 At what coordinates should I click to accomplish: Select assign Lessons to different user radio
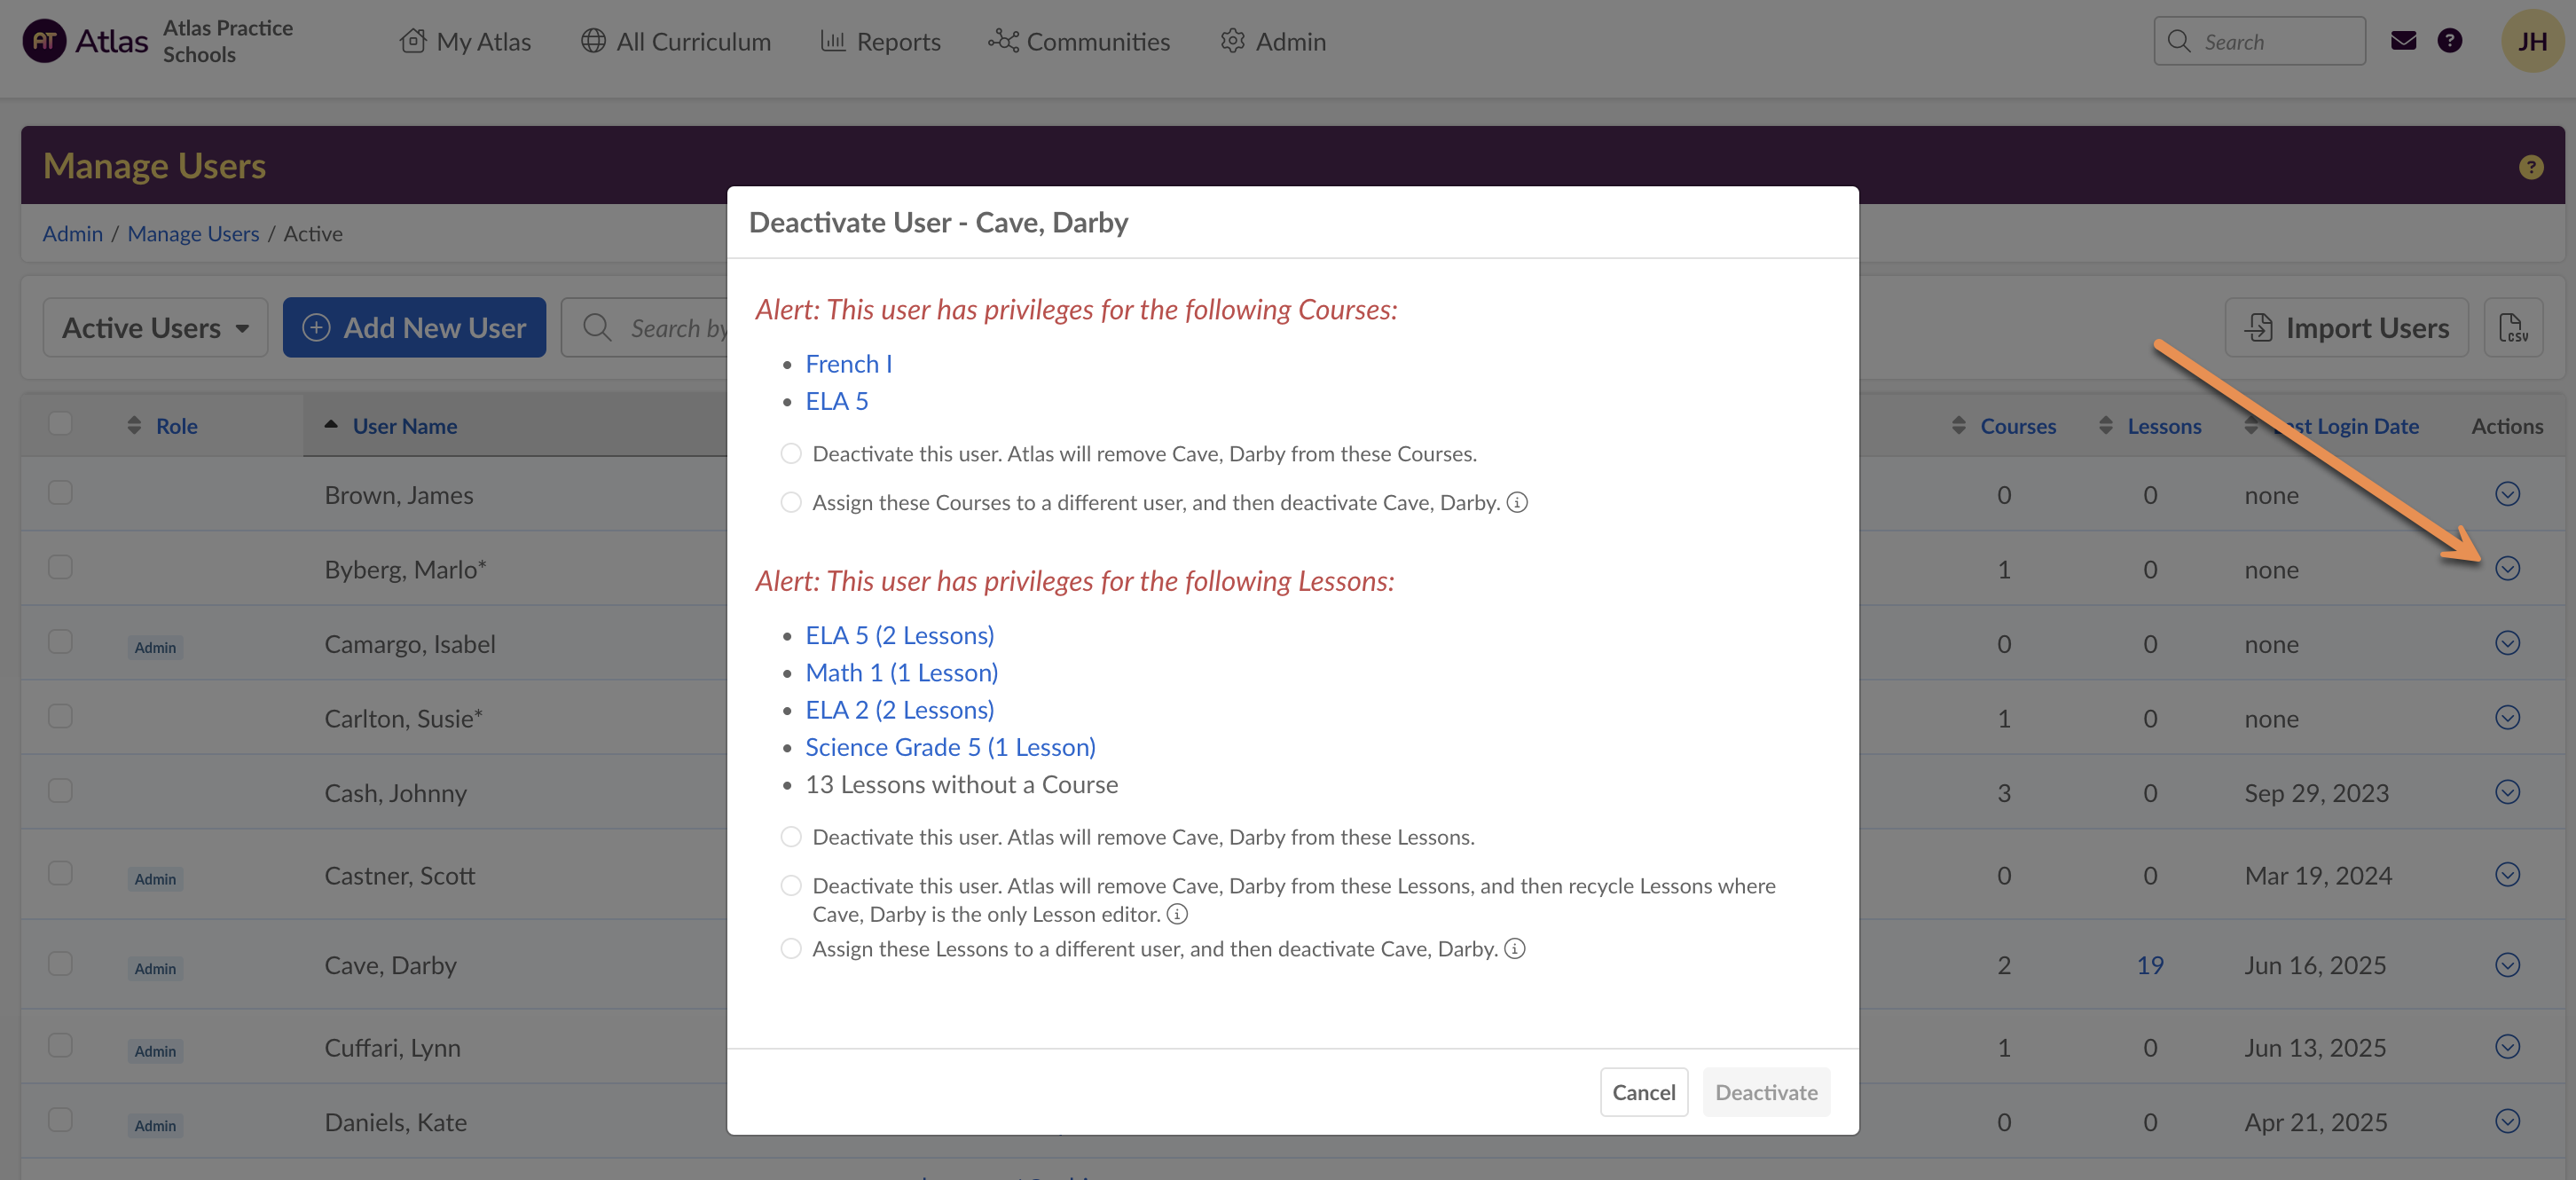click(791, 949)
